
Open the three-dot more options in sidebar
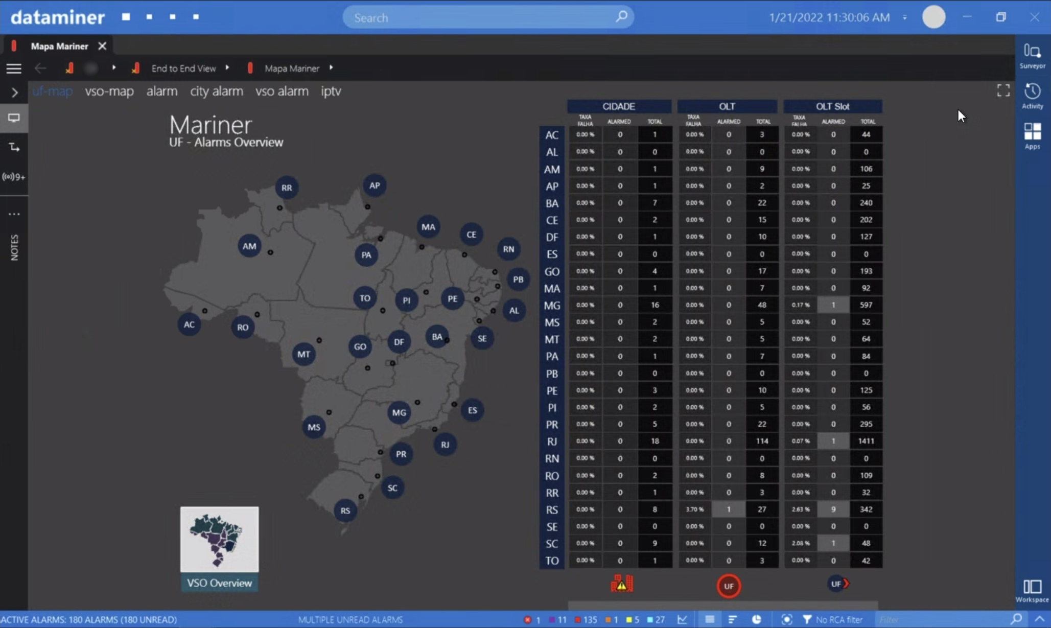[14, 214]
